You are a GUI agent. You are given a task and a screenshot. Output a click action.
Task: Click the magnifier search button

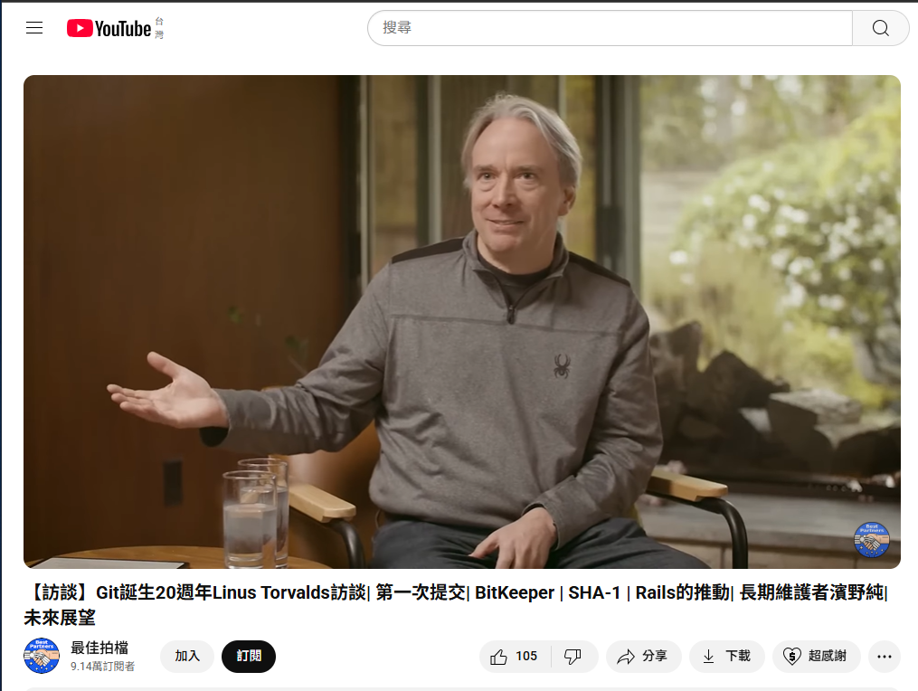(x=880, y=27)
